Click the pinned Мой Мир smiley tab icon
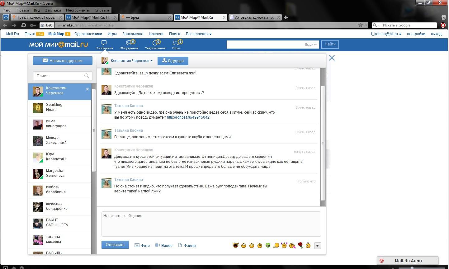This screenshot has width=449, height=269. point(6,17)
